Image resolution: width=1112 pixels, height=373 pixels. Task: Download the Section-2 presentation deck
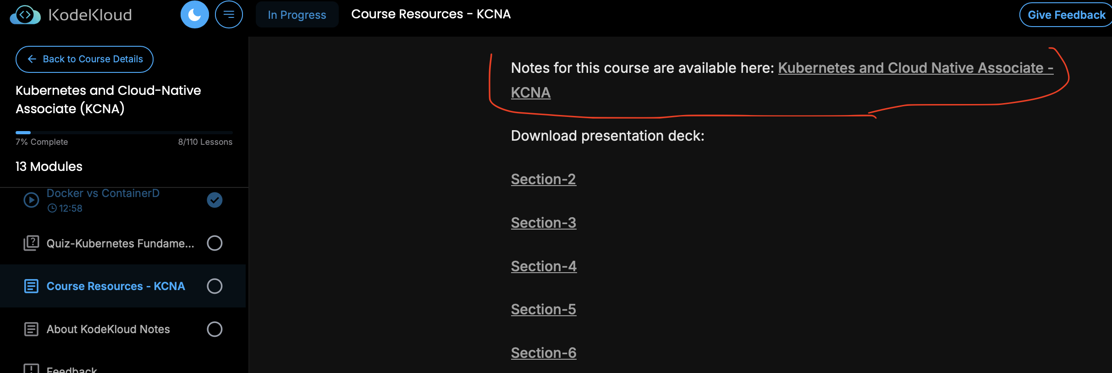click(x=544, y=179)
